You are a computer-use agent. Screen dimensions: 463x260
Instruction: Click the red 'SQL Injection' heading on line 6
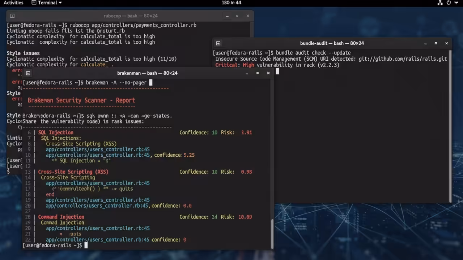pyautogui.click(x=56, y=133)
